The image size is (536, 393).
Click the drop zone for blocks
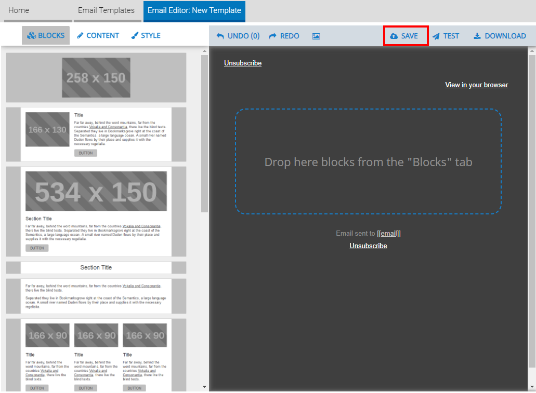368,162
